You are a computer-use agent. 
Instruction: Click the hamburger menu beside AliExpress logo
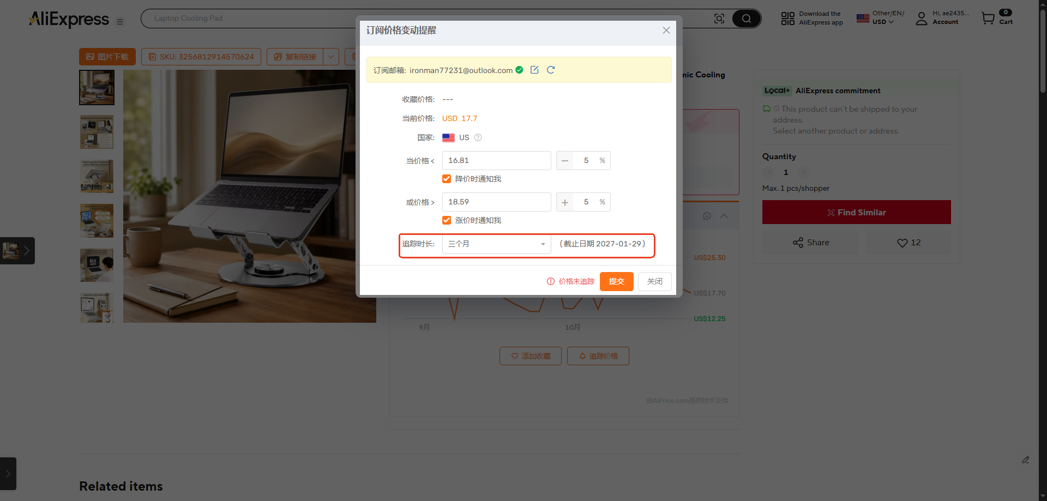(120, 22)
